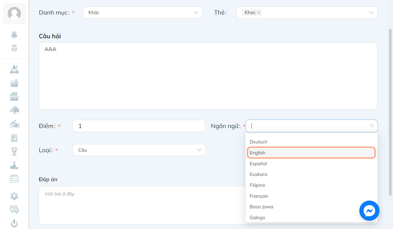Select Euskara from the language list
Screen dimensions: 393x229
[x=312, y=174]
